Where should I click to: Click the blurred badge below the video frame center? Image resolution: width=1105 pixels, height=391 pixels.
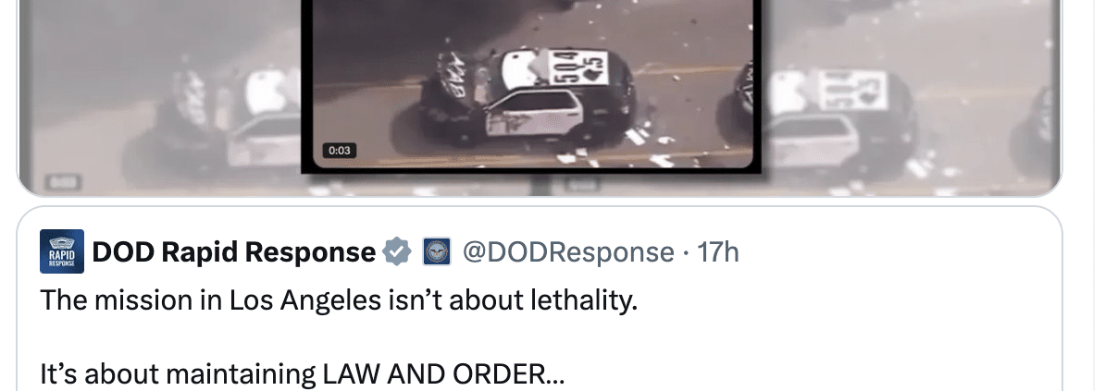(583, 185)
